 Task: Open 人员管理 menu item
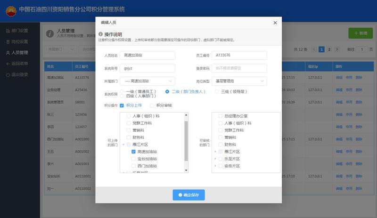point(20,53)
